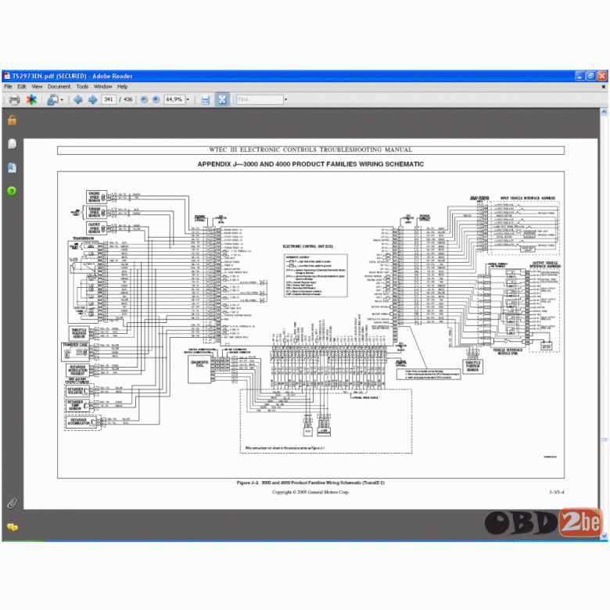
Task: Click the Print icon in the toolbar
Action: pyautogui.click(x=14, y=100)
